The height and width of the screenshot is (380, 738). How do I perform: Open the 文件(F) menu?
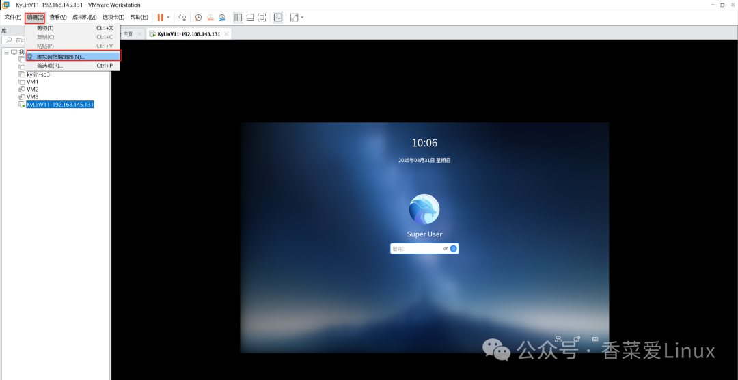click(13, 17)
